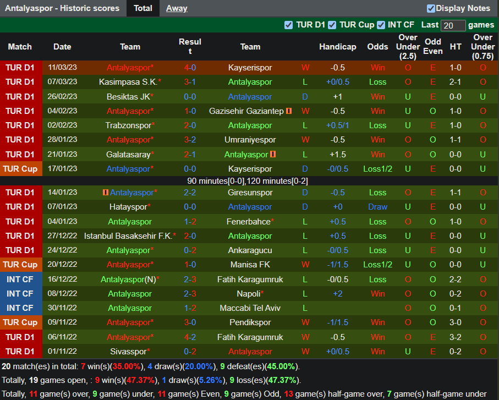The width and height of the screenshot is (499, 400).
Task: Click Fatih Karagumruk on 16/12/22 row
Action: [250, 280]
